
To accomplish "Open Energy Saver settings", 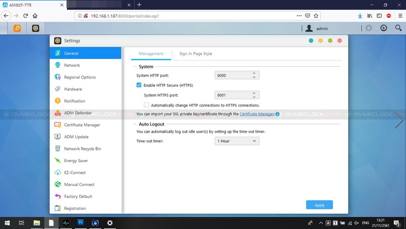I will pos(85,161).
